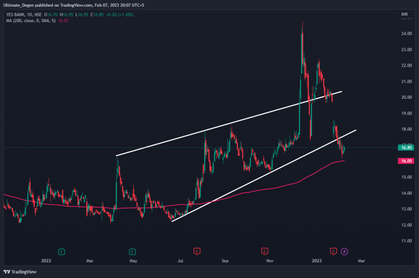419x278 pixels.
Task: Click the 2023 time axis label
Action: [x=317, y=261]
